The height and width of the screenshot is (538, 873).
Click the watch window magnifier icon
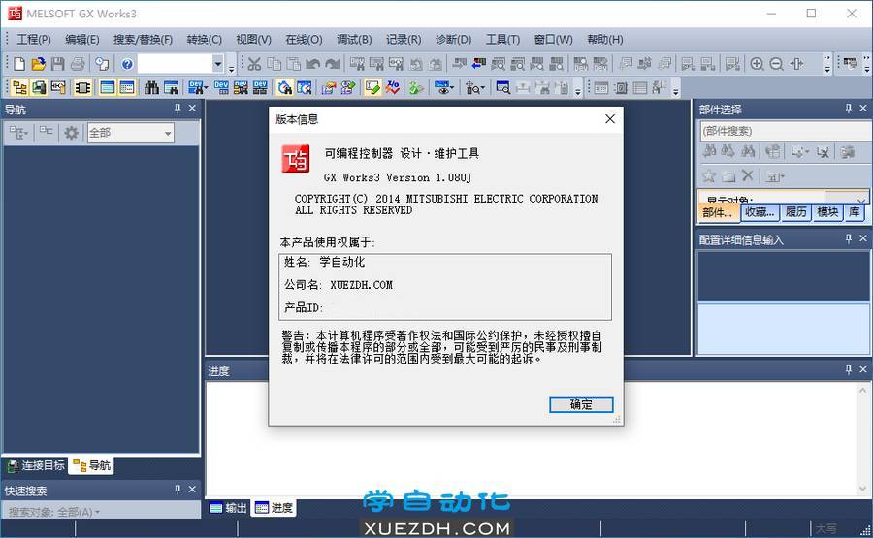(x=502, y=87)
